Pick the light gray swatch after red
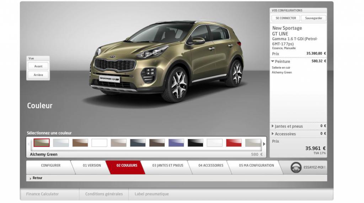The image size is (364, 203). 253,143
